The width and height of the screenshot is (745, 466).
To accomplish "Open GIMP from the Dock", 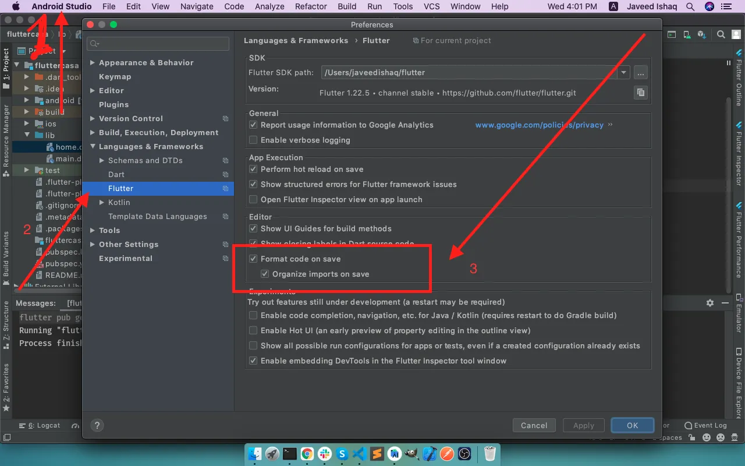I will click(x=412, y=454).
